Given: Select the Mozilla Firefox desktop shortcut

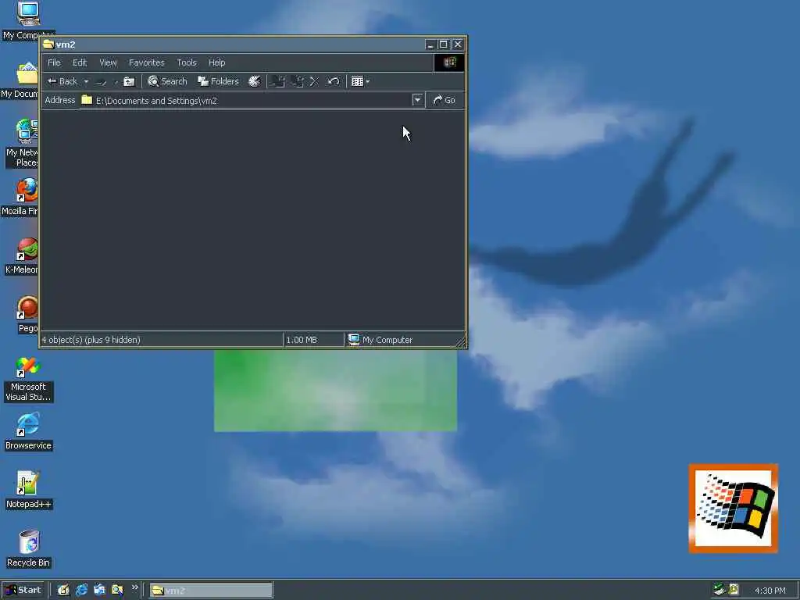Looking at the screenshot, I should point(20,197).
